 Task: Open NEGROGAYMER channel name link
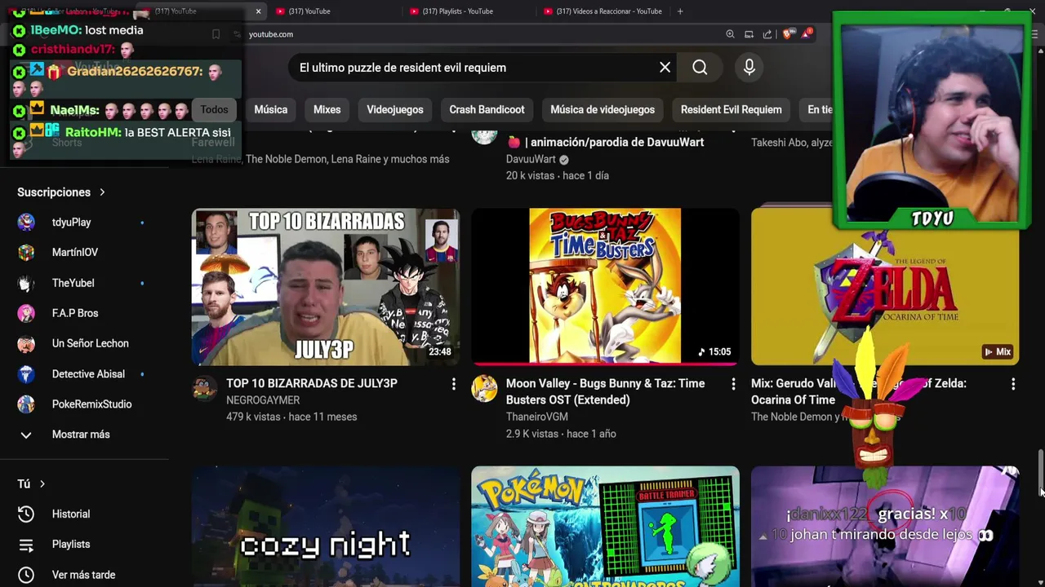(x=263, y=400)
